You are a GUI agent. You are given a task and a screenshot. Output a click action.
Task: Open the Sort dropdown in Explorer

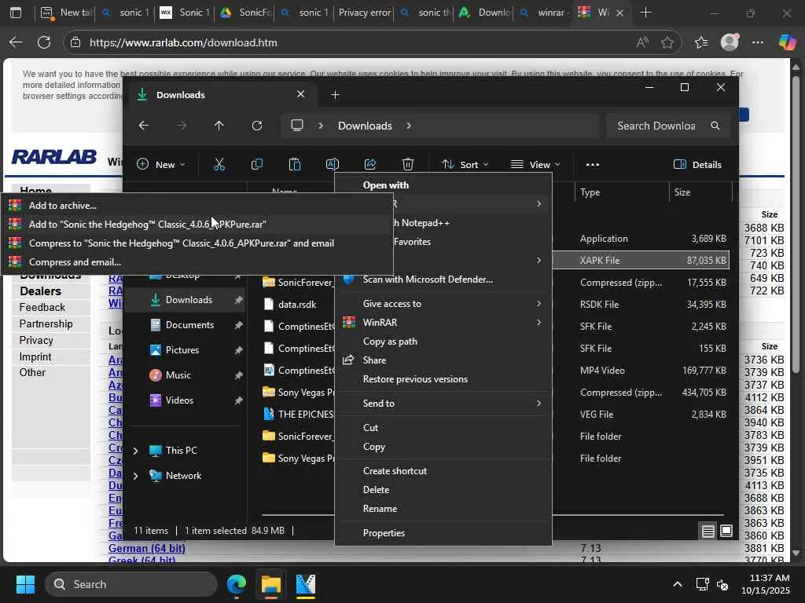click(x=465, y=165)
